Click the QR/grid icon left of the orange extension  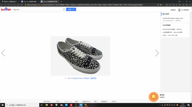(x=158, y=5)
